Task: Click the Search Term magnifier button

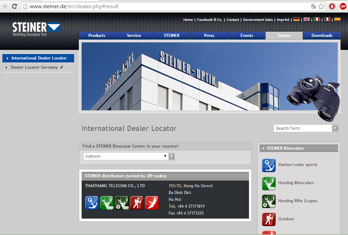Action: click(335, 128)
